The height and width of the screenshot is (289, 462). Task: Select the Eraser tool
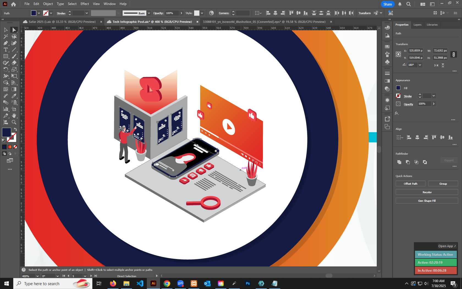pos(14,63)
